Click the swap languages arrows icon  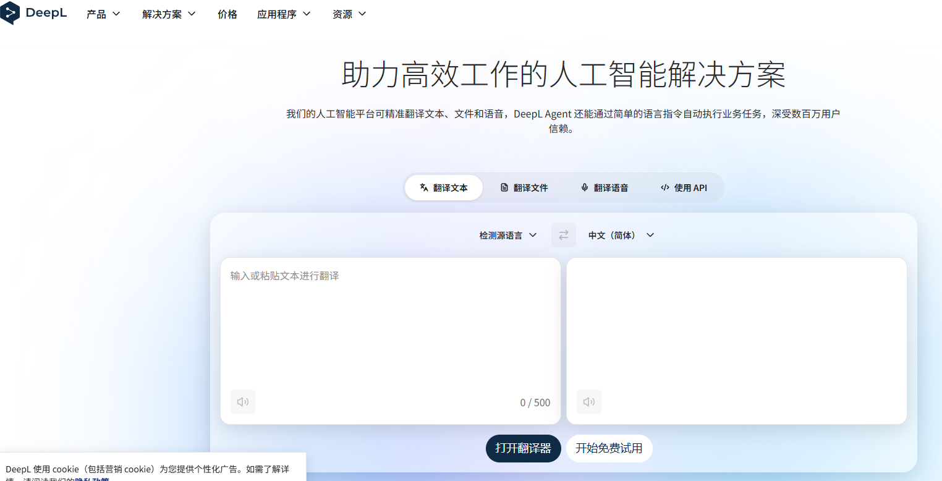(x=563, y=235)
